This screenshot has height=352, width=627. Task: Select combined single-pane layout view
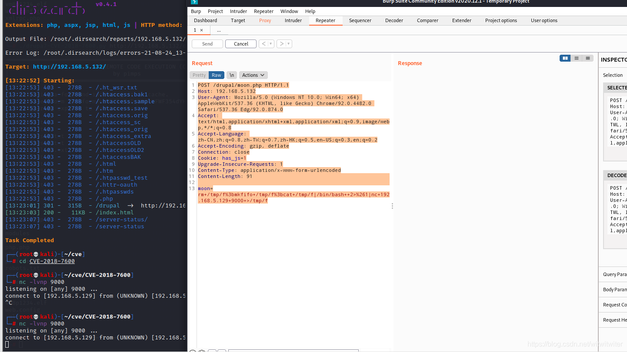point(588,58)
